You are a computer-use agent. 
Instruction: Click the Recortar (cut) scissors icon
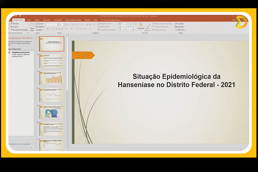tap(11, 24)
